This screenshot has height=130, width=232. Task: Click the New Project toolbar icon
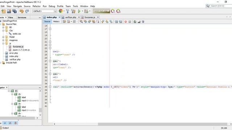(3, 11)
